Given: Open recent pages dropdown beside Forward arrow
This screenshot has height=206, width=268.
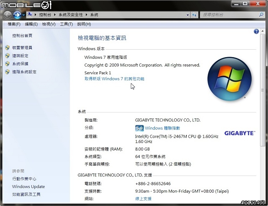Looking at the screenshot, I should pos(23,15).
